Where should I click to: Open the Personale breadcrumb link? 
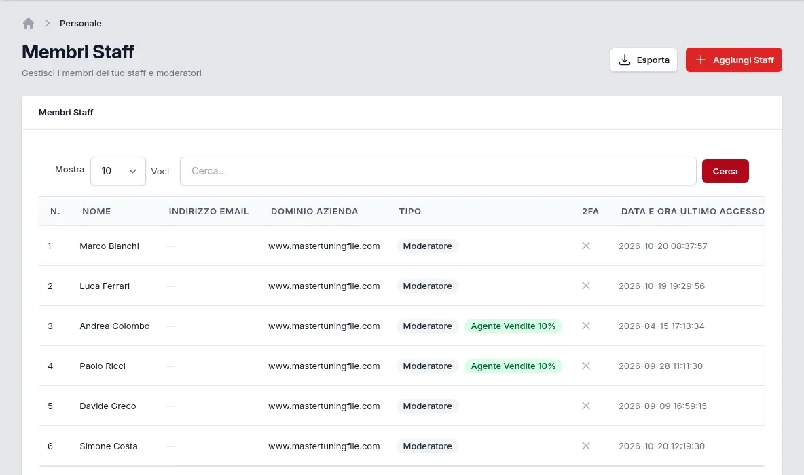coord(81,23)
